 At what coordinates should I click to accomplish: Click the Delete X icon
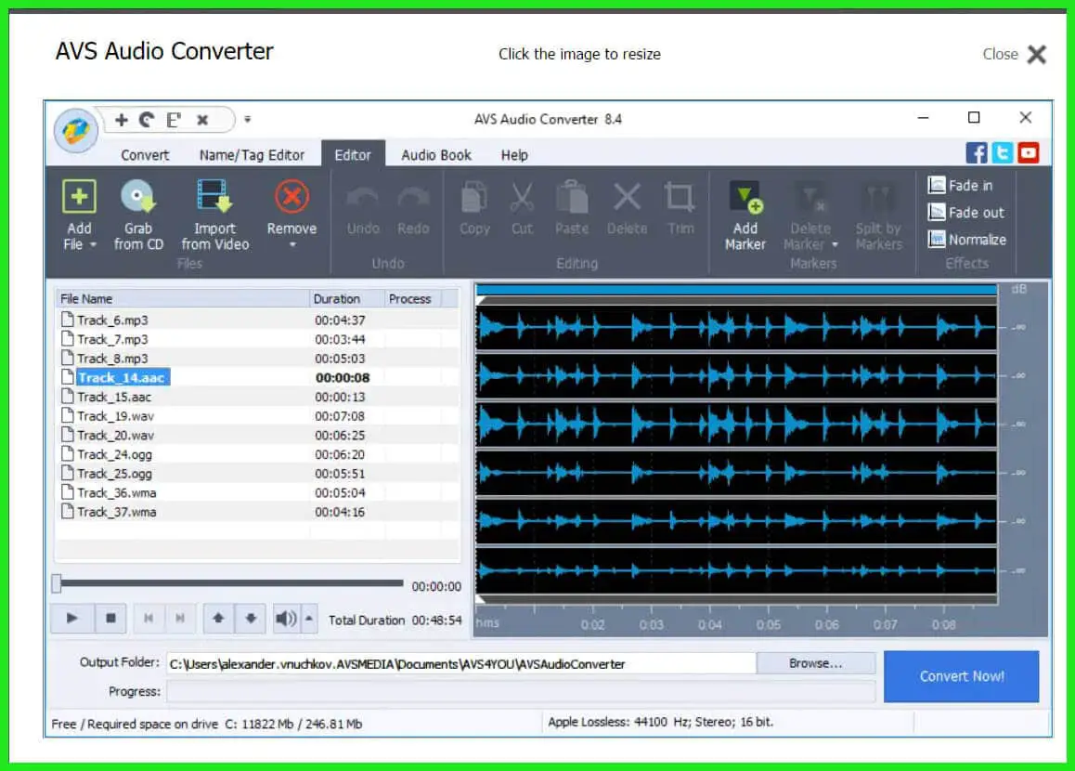click(x=627, y=198)
